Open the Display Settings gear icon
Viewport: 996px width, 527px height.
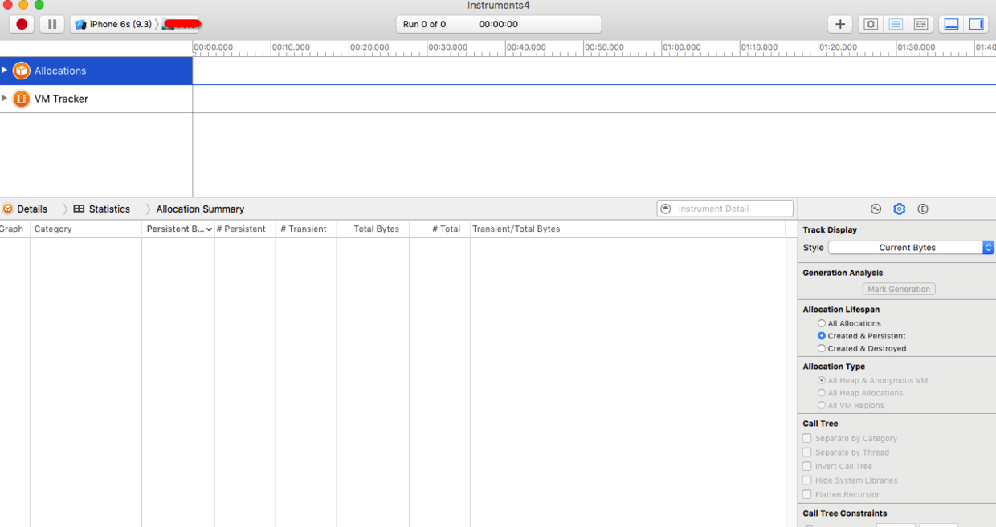tap(899, 209)
